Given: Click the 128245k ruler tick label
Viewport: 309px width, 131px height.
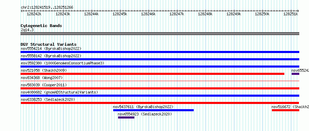Looking at the screenshot, I should 120,14.
